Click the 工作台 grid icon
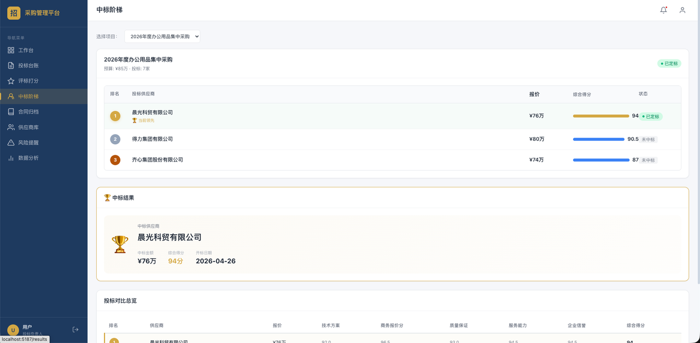This screenshot has width=700, height=343. pyautogui.click(x=11, y=50)
